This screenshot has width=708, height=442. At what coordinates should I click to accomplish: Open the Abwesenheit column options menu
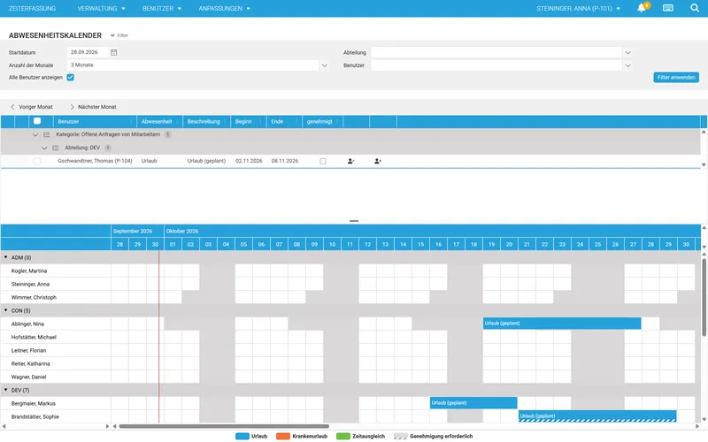click(177, 122)
